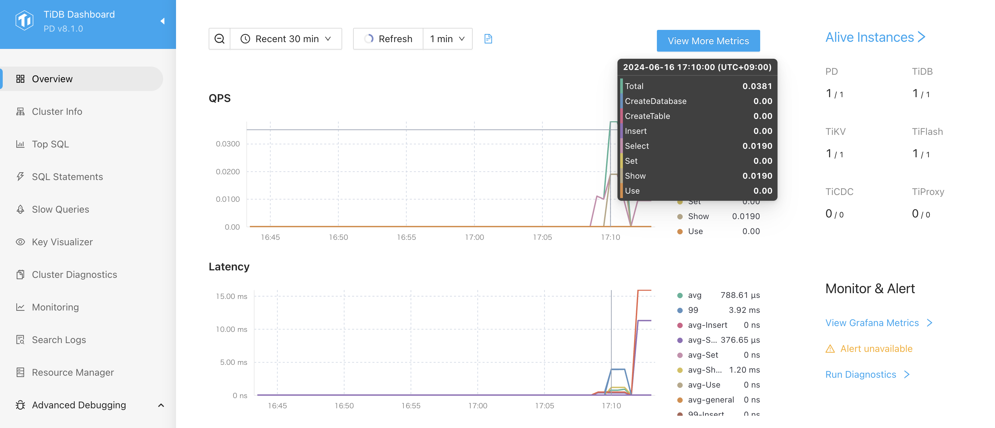Open the metrics document icon
The height and width of the screenshot is (428, 995).
[x=488, y=39]
